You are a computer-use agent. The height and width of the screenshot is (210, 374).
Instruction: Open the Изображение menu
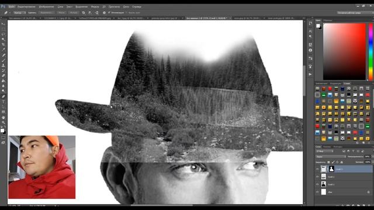point(46,6)
